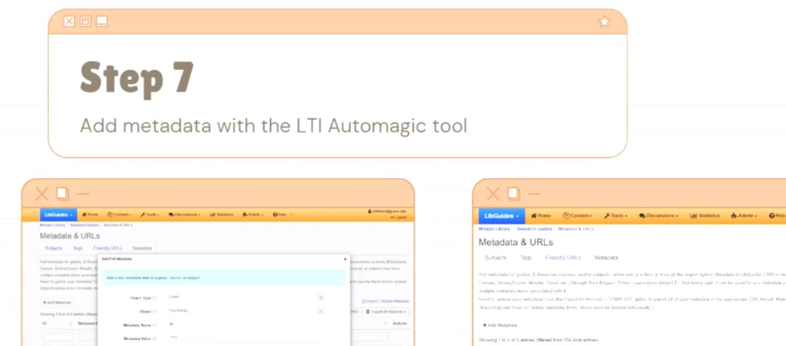786x346 pixels.
Task: Open Content menu in left window
Action: point(119,214)
